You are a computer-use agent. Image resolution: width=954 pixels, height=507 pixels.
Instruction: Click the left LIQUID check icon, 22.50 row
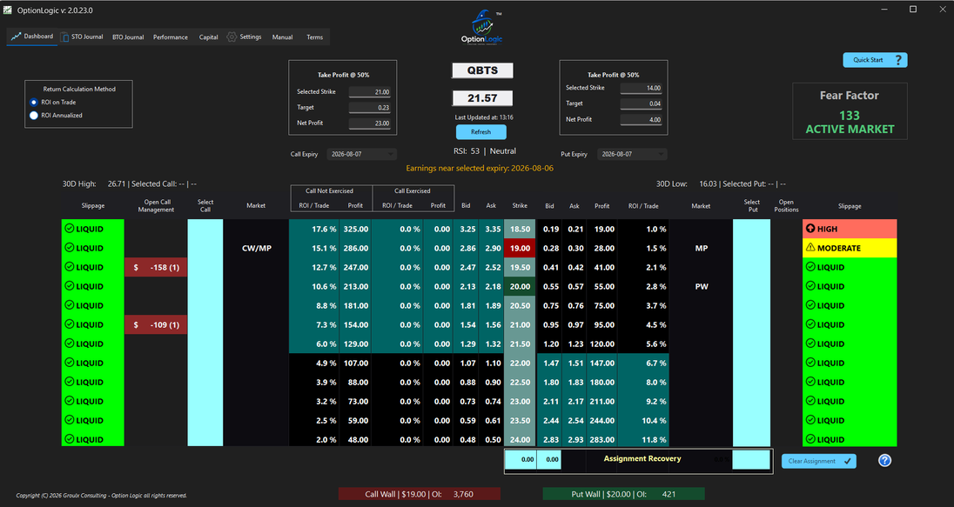click(70, 382)
